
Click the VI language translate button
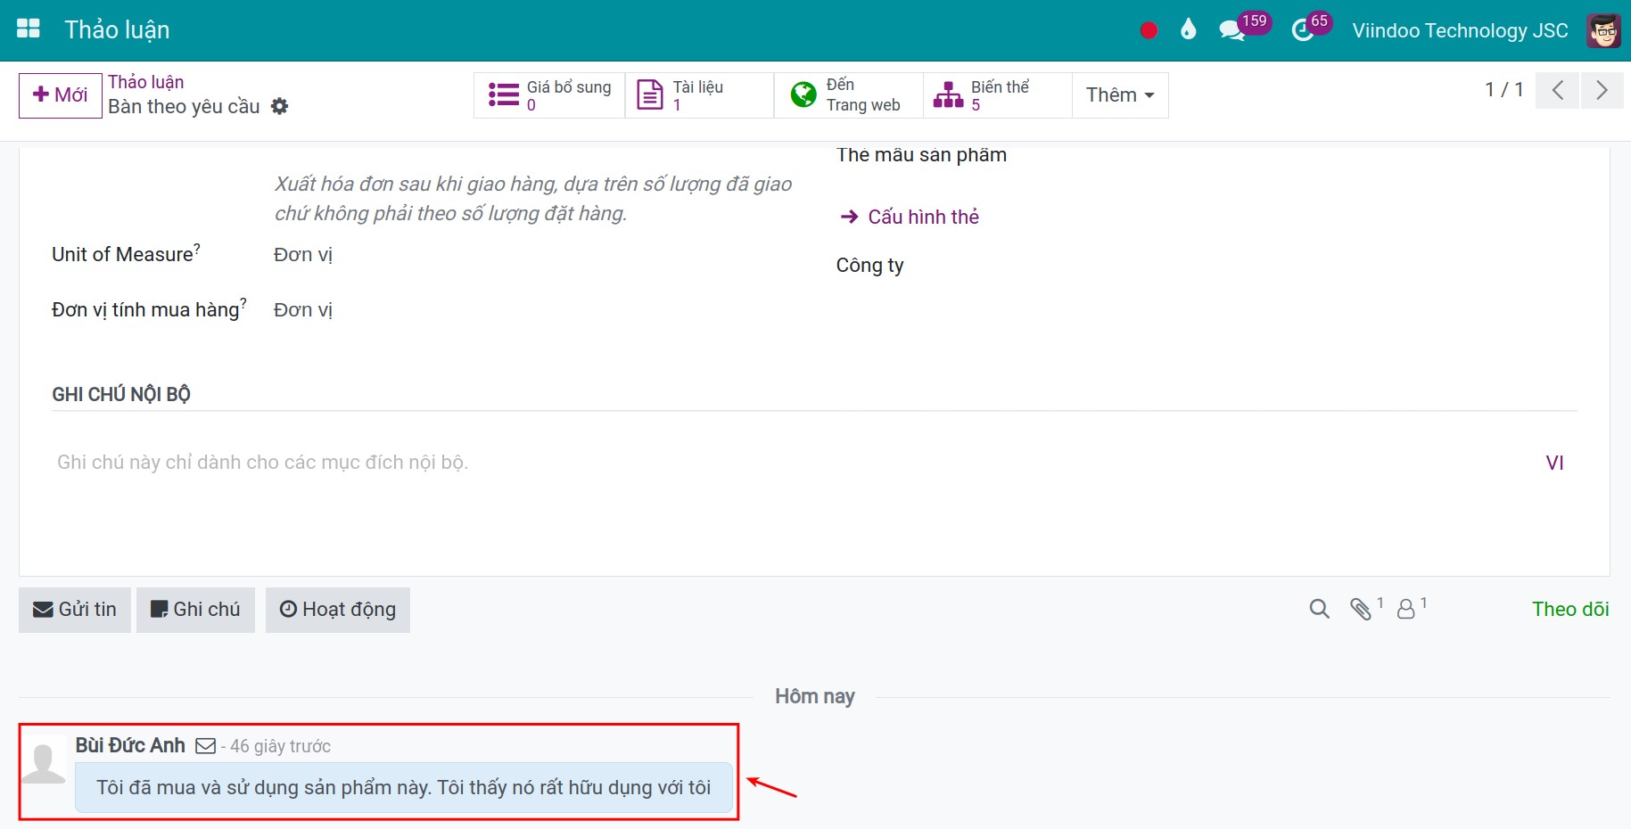click(1554, 463)
